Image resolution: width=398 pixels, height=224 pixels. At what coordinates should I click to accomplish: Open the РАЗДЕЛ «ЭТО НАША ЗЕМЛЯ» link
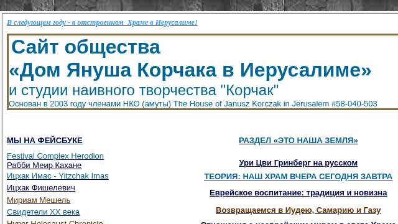point(298,141)
